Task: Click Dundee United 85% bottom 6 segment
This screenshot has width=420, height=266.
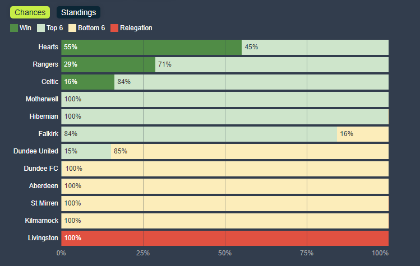Action: click(x=250, y=151)
